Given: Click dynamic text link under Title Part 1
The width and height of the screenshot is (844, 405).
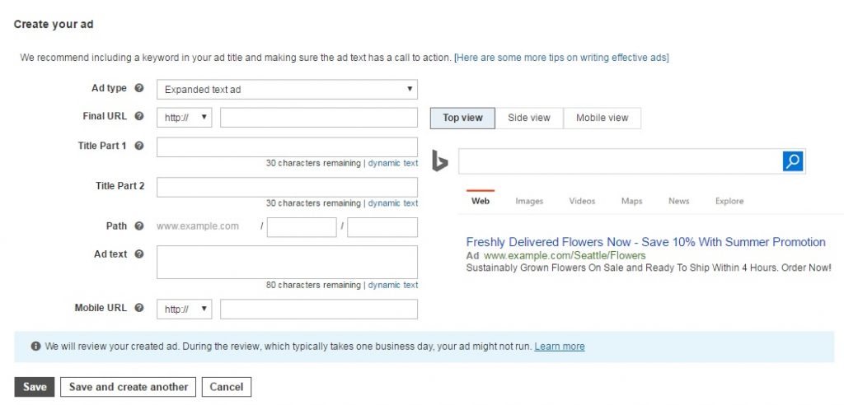Looking at the screenshot, I should [392, 163].
